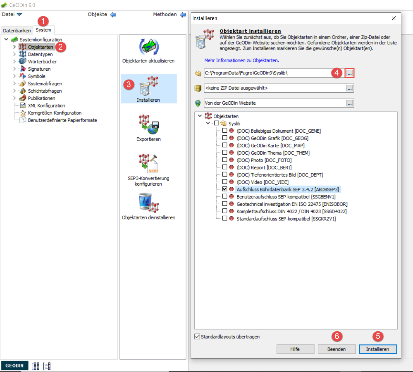413x372 pixels.
Task: Click ellipsis button for GeODin Website
Action: pos(350,103)
